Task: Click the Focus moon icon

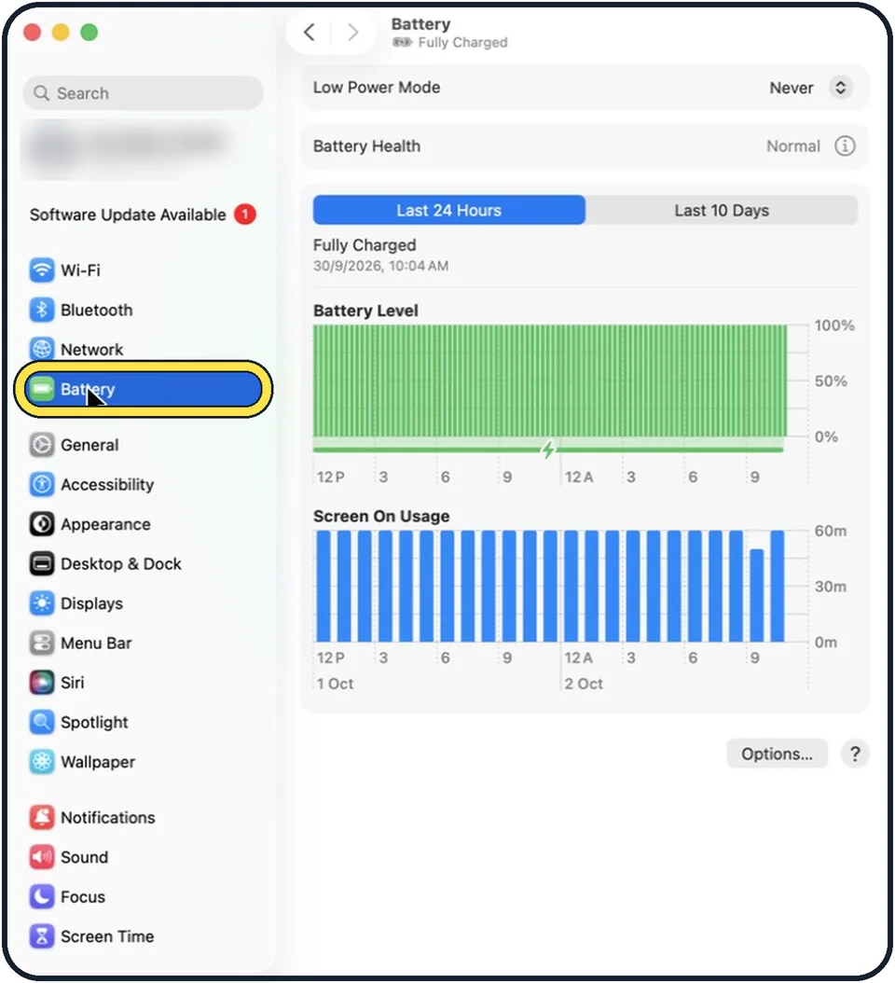Action: [41, 896]
